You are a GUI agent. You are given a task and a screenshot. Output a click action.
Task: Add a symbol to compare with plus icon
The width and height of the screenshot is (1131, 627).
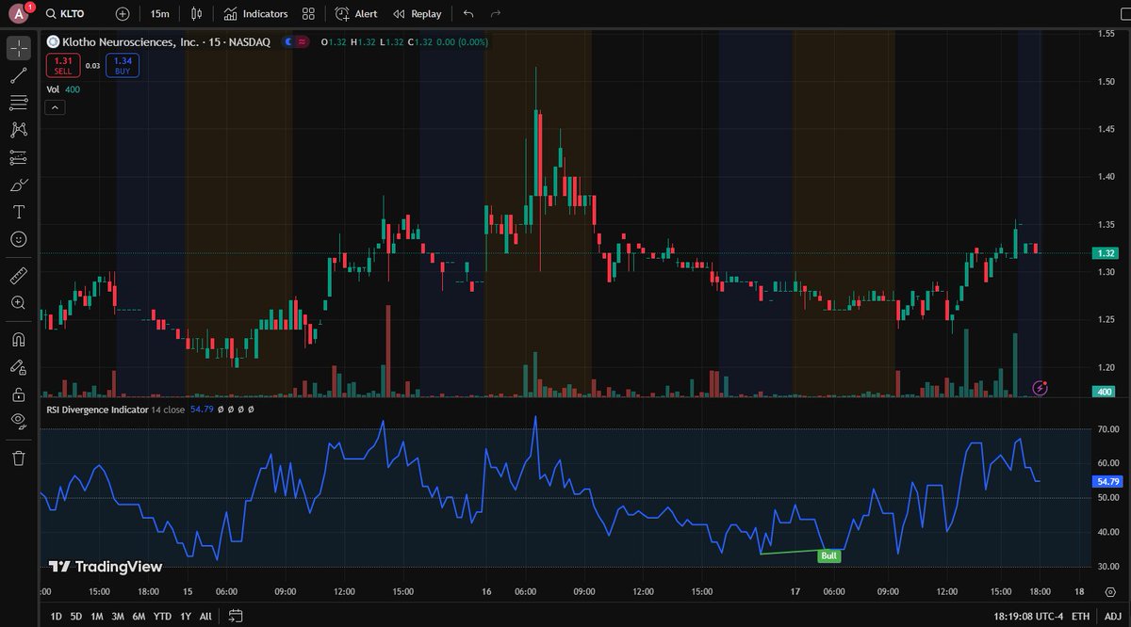point(123,14)
